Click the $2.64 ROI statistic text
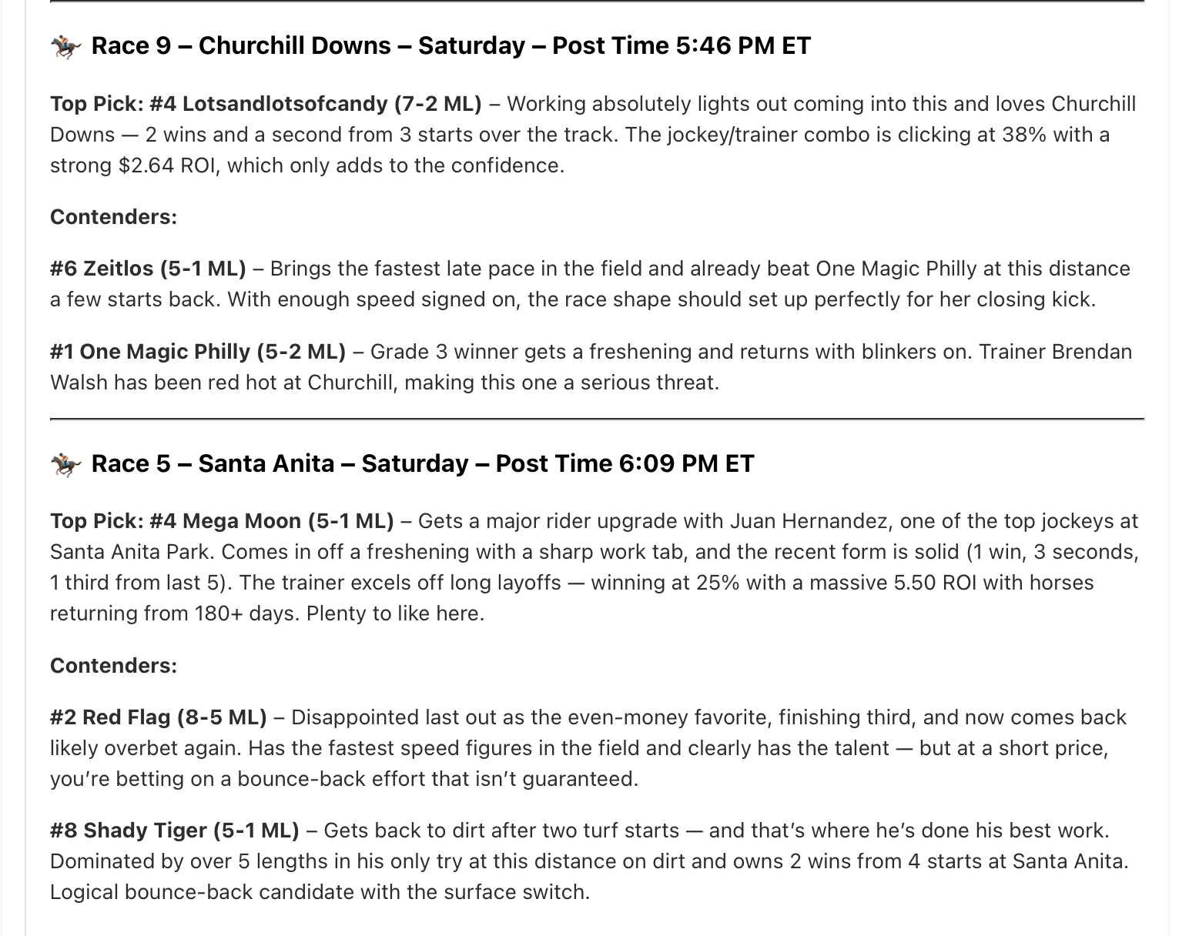This screenshot has height=936, width=1189. tap(167, 165)
